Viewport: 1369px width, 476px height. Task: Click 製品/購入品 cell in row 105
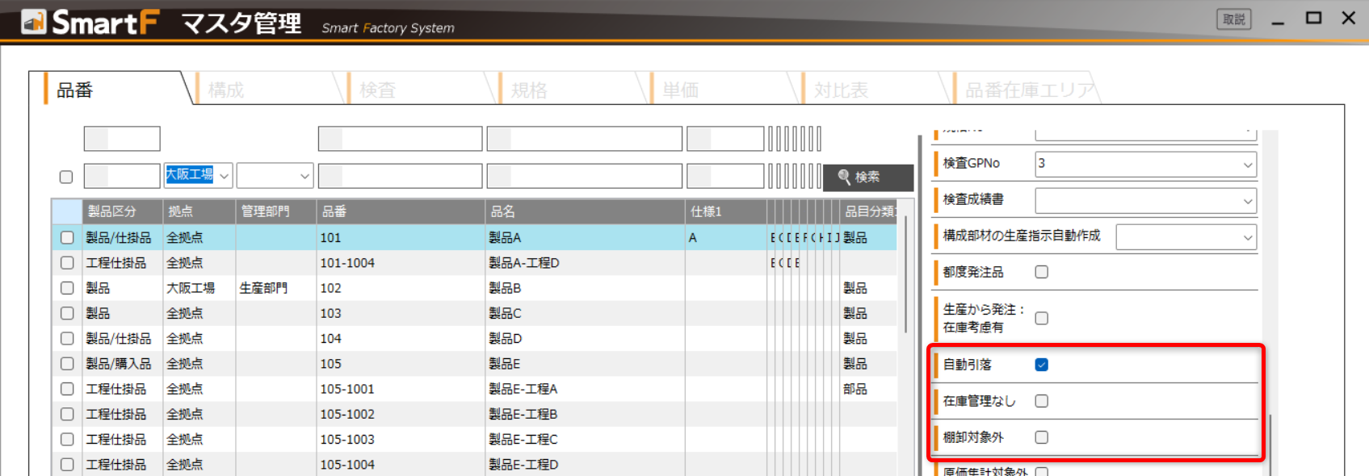[122, 364]
